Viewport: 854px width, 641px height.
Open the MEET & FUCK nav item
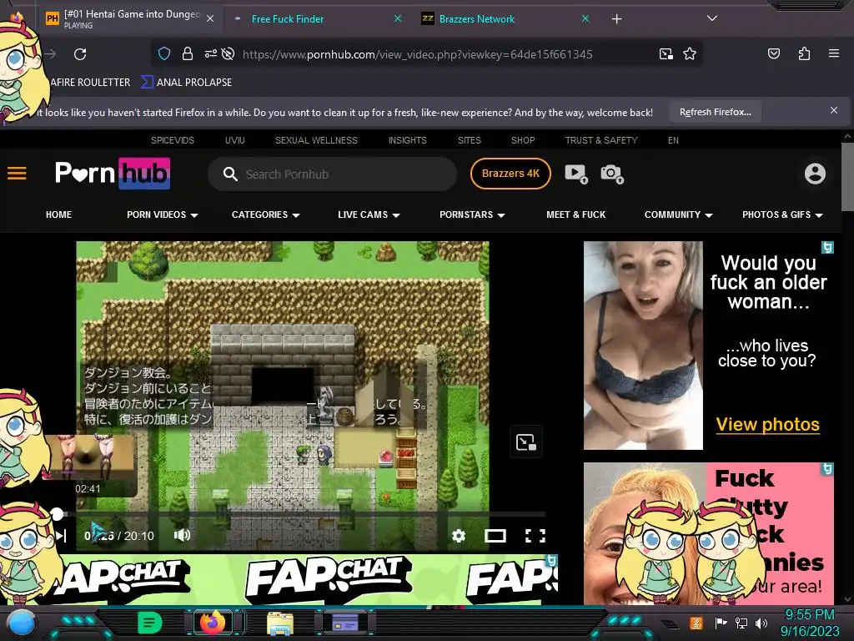tap(575, 215)
